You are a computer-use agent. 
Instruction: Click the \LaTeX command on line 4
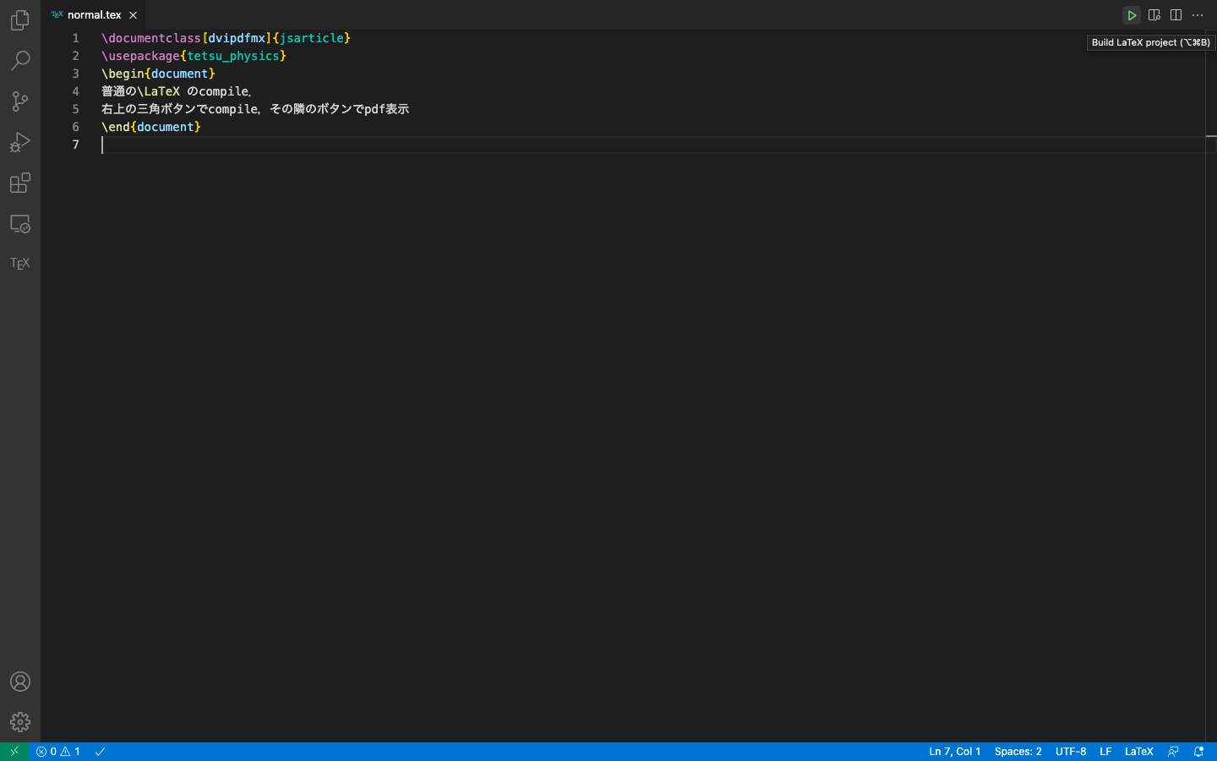coord(158,91)
